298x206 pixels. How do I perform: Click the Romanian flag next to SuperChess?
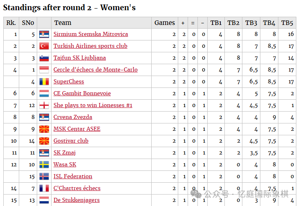[44, 82]
